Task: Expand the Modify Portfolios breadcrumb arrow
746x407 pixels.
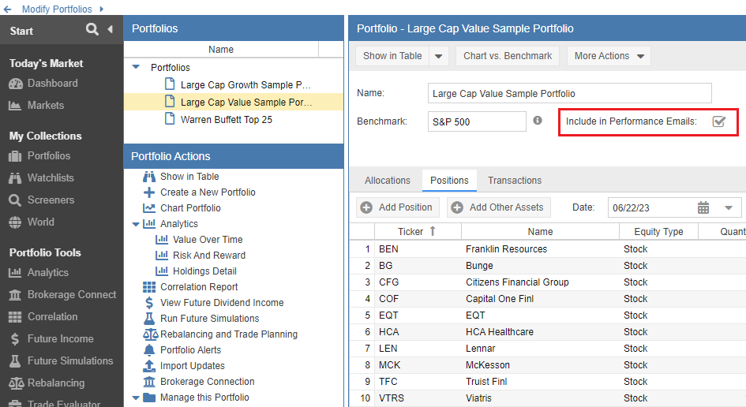Action: 101,9
